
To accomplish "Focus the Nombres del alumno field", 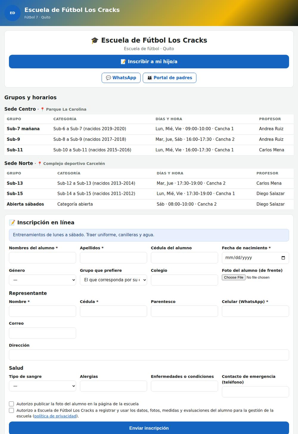I will (43, 258).
